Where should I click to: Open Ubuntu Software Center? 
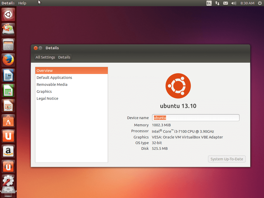(x=8, y=121)
